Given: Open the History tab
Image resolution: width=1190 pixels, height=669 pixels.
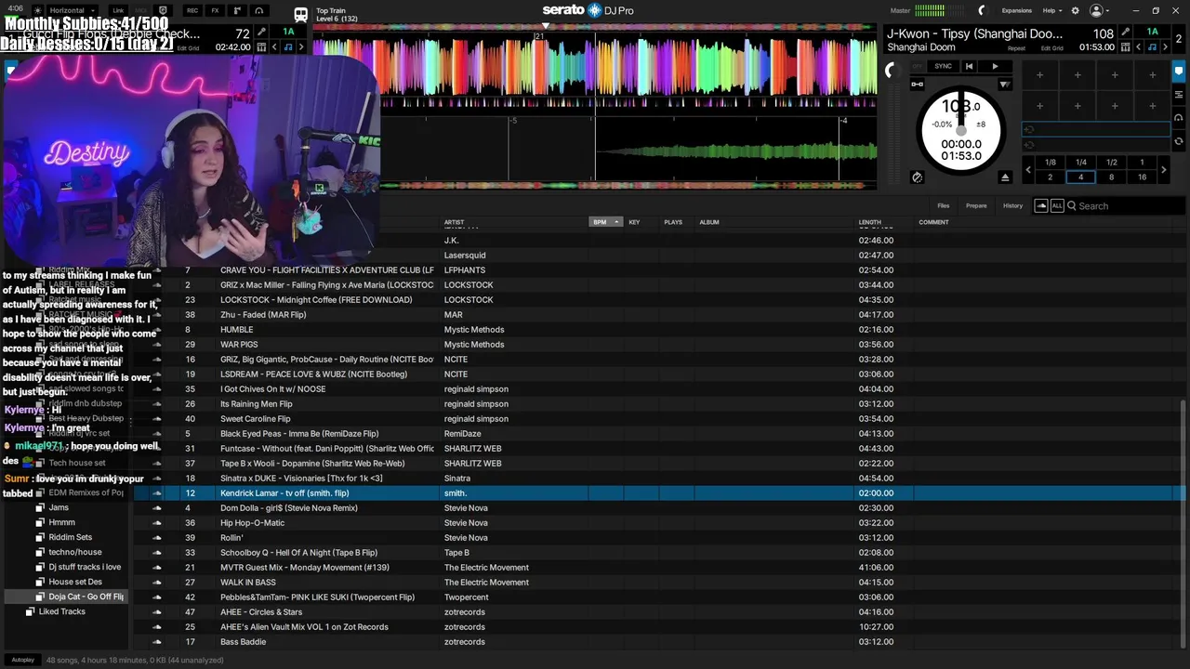Looking at the screenshot, I should (x=1012, y=205).
